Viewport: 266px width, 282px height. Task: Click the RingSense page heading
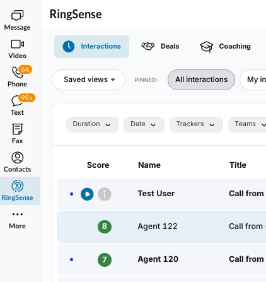click(76, 15)
